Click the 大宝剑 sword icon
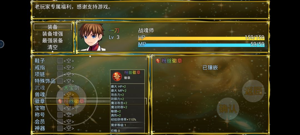 pos(60,88)
